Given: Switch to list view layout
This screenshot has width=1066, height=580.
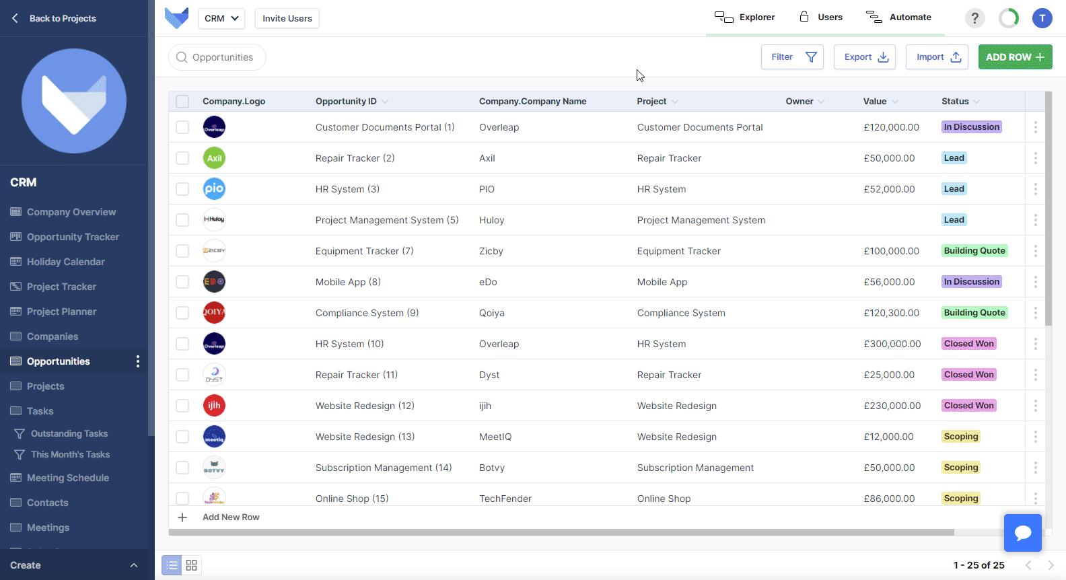Looking at the screenshot, I should 172,565.
